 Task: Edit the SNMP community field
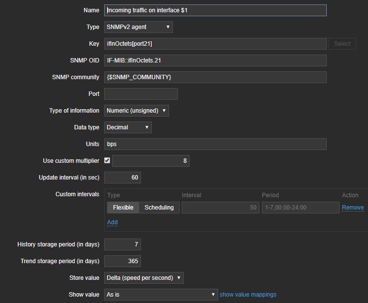coord(215,77)
